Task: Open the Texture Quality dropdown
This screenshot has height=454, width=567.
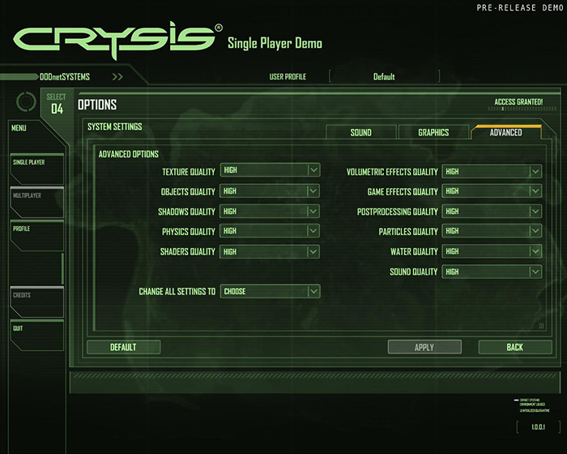Action: point(270,170)
